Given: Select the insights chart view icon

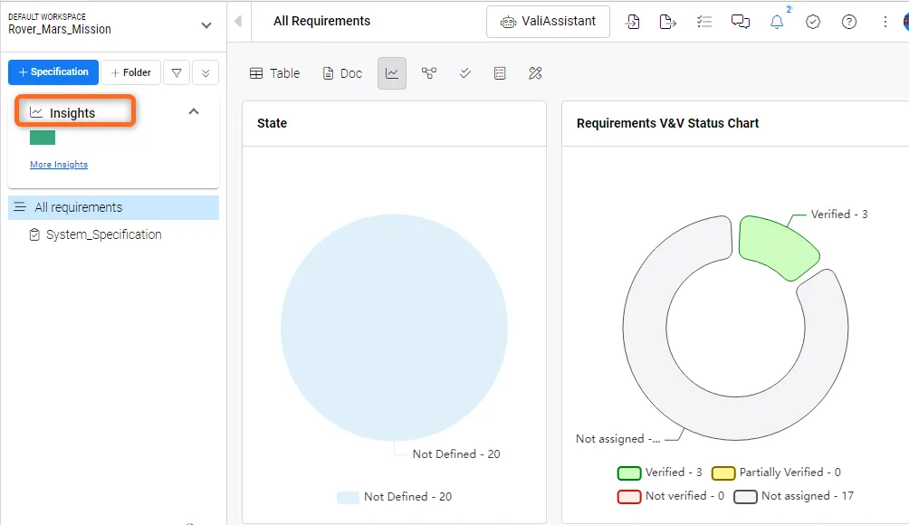Looking at the screenshot, I should click(x=392, y=73).
